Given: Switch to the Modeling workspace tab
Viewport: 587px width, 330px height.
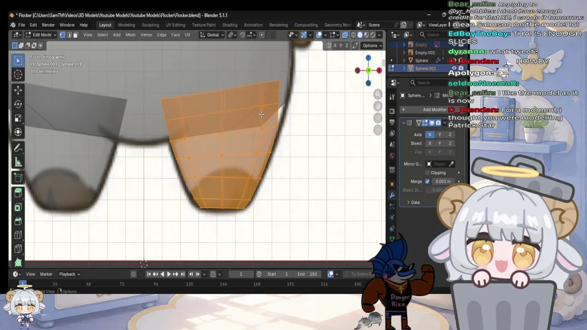Looking at the screenshot, I should coord(127,25).
